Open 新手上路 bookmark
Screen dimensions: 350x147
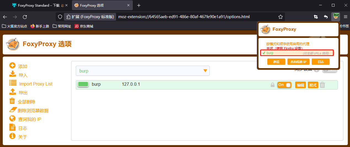click(x=40, y=26)
